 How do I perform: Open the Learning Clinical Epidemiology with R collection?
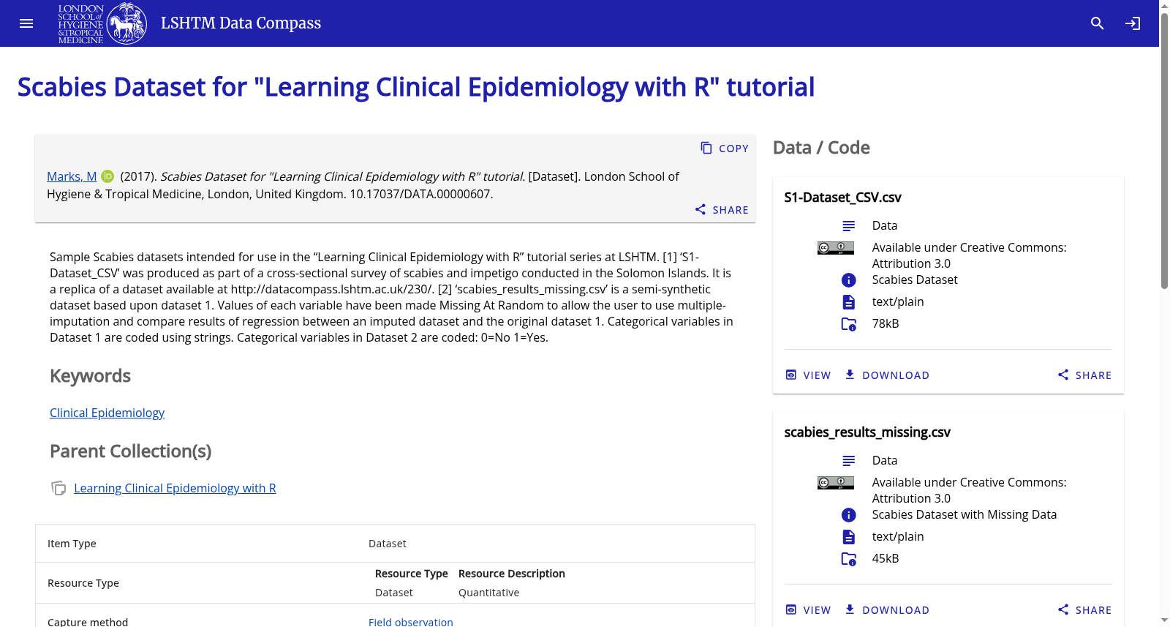click(x=175, y=488)
